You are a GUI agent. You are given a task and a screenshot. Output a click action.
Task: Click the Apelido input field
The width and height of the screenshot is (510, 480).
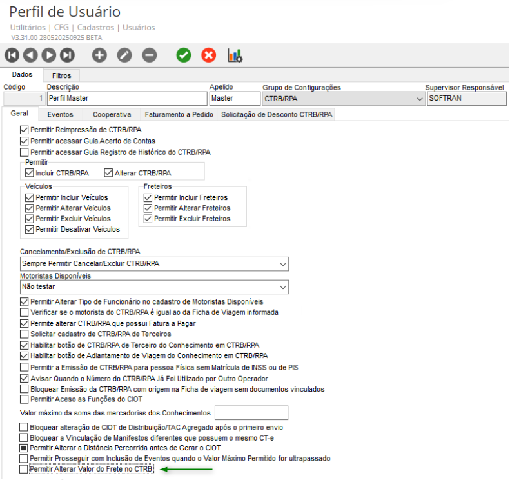235,98
